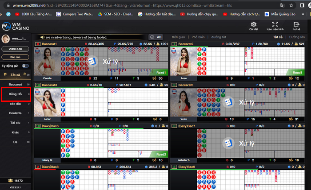This screenshot has width=311, height=190.
Task: Open the browser side panel icon
Action: [x=302, y=5]
